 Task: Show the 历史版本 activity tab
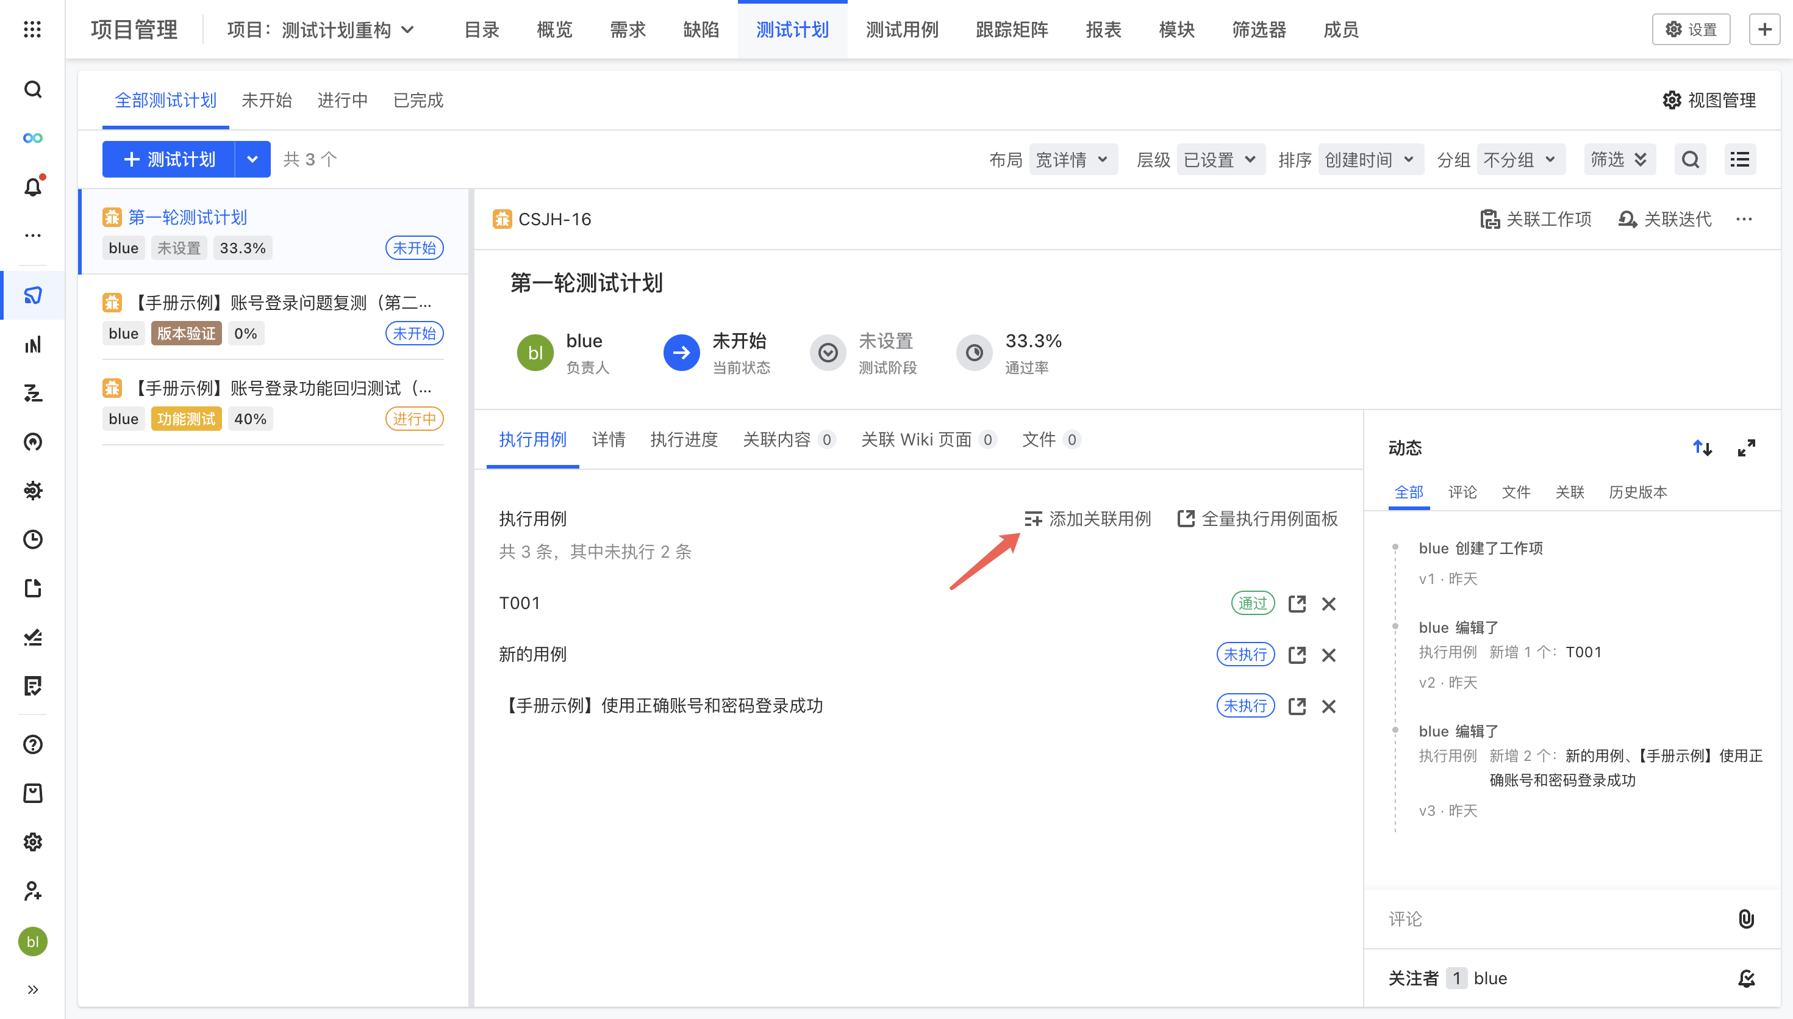(1637, 492)
